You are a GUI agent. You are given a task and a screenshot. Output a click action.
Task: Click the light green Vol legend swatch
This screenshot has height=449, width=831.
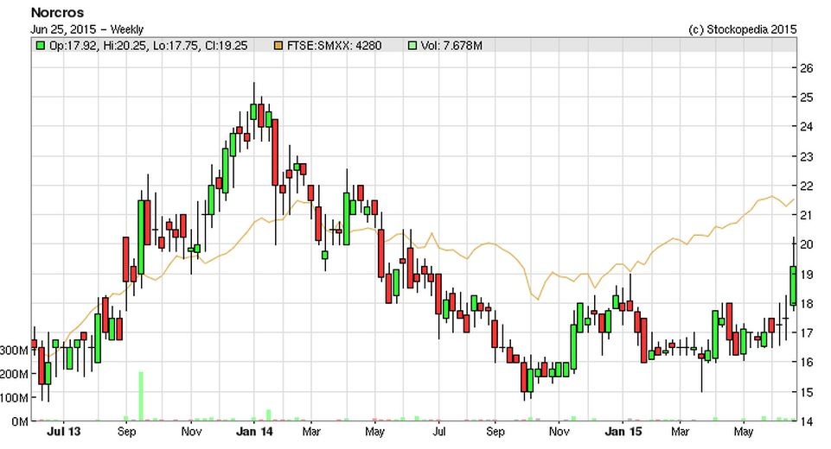pos(412,46)
